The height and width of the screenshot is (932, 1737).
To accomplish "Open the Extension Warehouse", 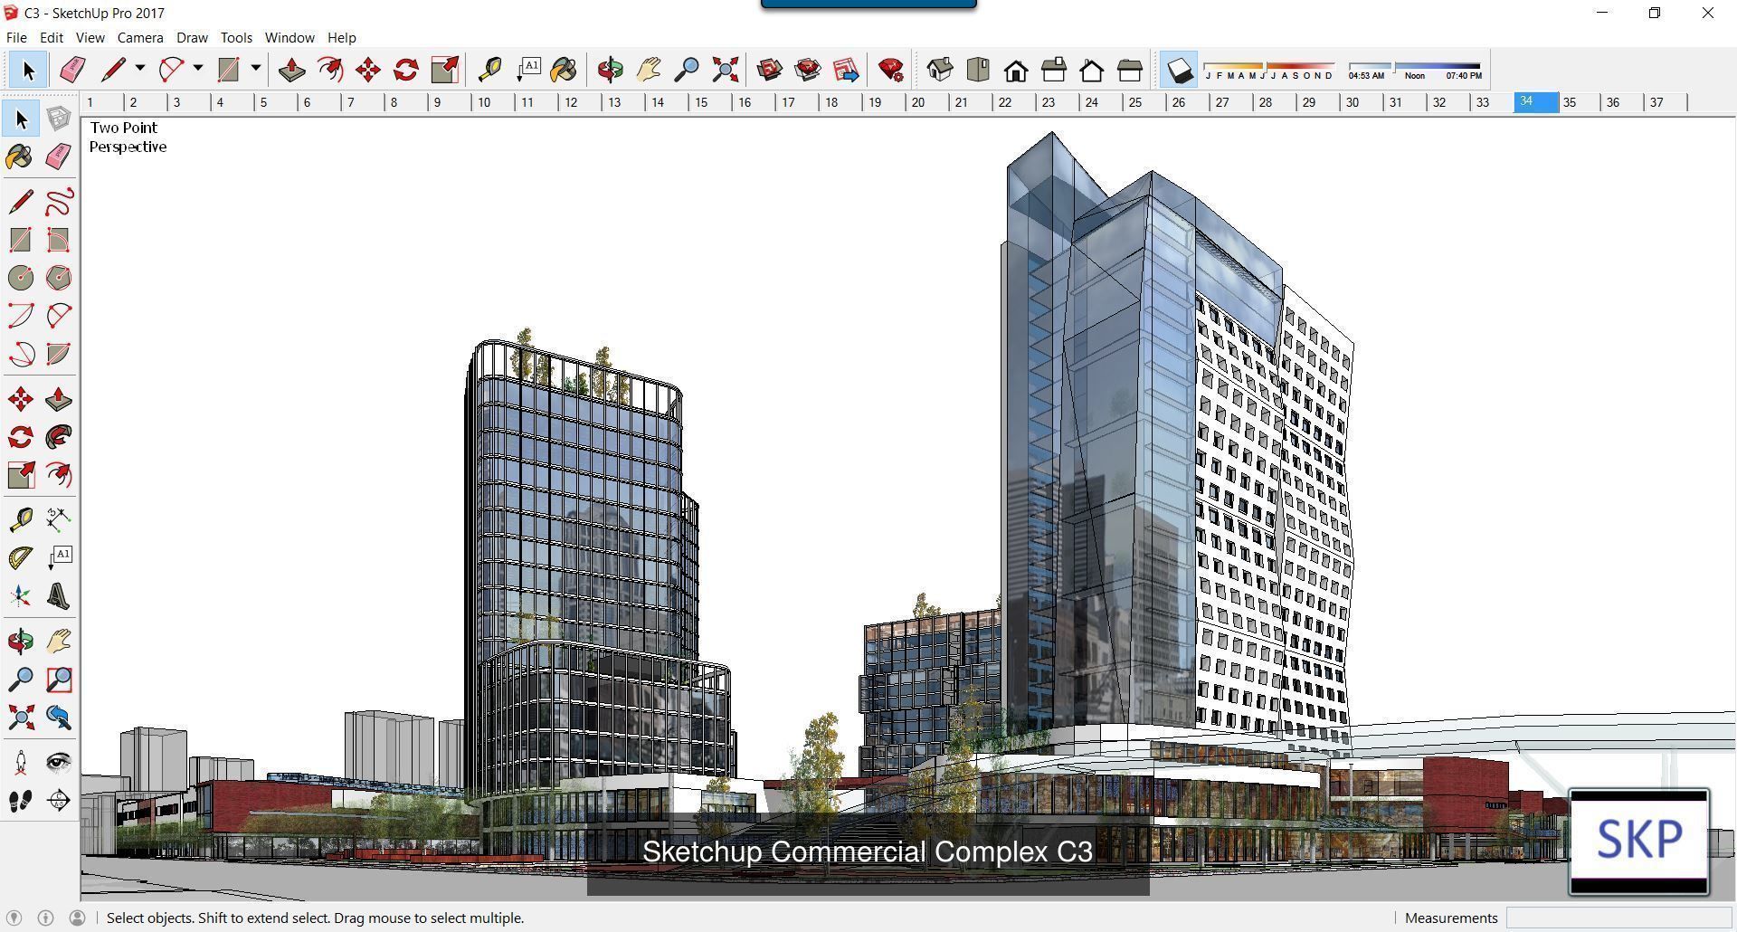I will click(808, 70).
